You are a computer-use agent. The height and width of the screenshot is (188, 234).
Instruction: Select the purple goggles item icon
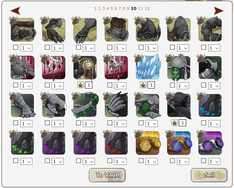coord(210,143)
